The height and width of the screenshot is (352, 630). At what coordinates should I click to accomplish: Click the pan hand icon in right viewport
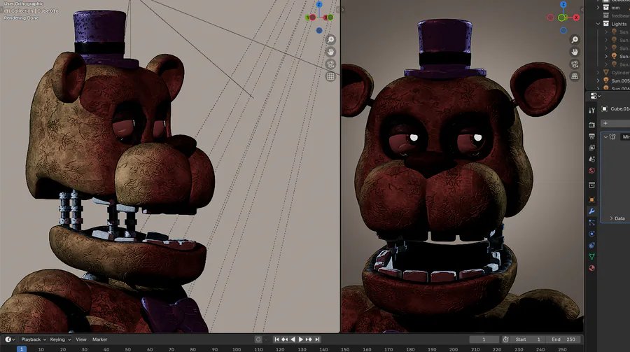click(x=575, y=52)
